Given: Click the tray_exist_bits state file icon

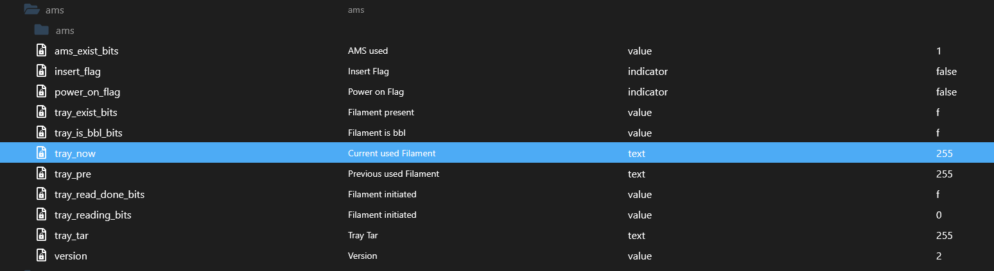Looking at the screenshot, I should coord(42,112).
